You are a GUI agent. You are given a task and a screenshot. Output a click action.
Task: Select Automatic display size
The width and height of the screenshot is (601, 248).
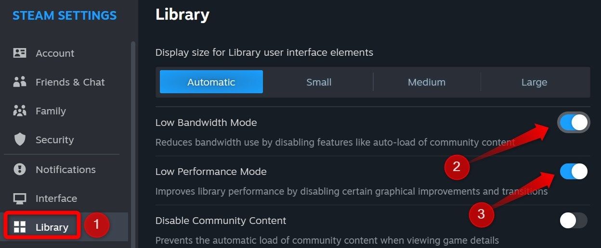coord(211,82)
